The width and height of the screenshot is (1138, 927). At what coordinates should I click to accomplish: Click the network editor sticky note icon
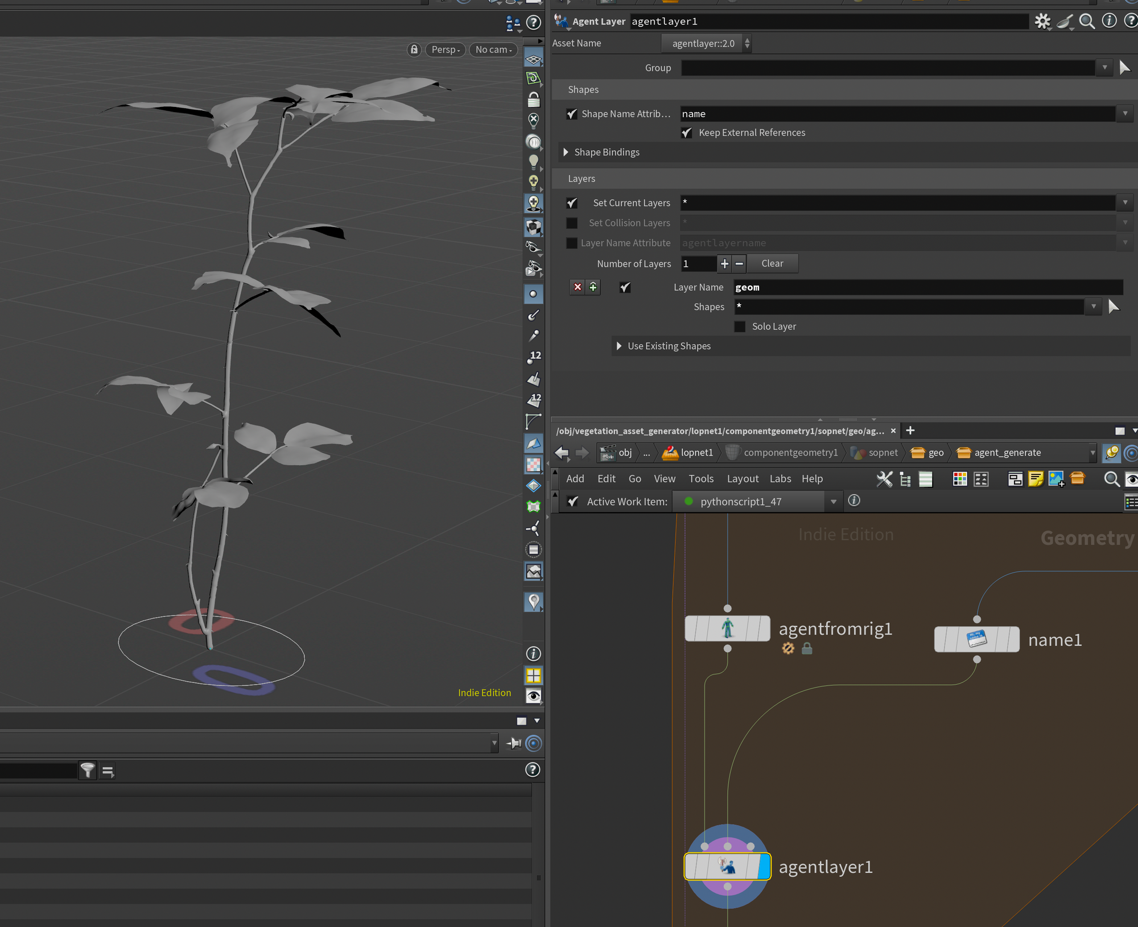(1036, 479)
